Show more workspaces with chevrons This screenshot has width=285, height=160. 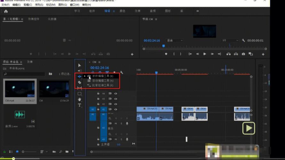198,11
